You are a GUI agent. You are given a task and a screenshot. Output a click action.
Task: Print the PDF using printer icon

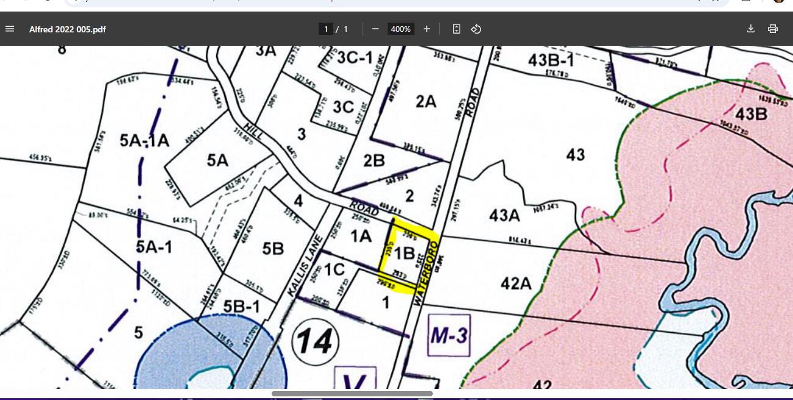click(773, 29)
